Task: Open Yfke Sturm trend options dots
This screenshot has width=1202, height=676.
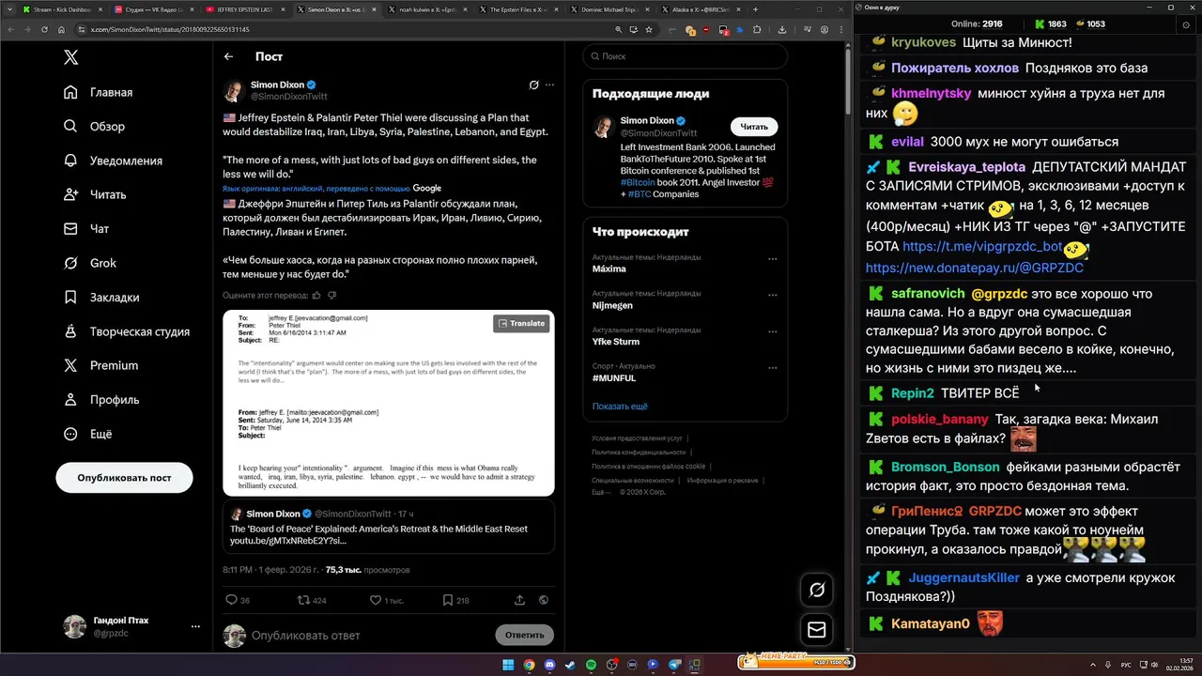Action: pyautogui.click(x=773, y=331)
